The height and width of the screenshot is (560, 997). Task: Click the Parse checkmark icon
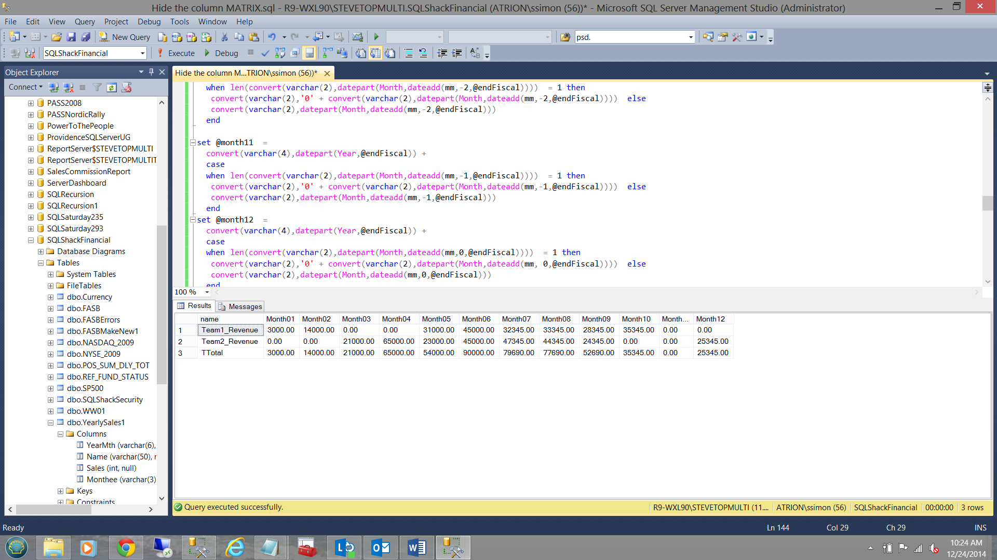click(x=265, y=53)
